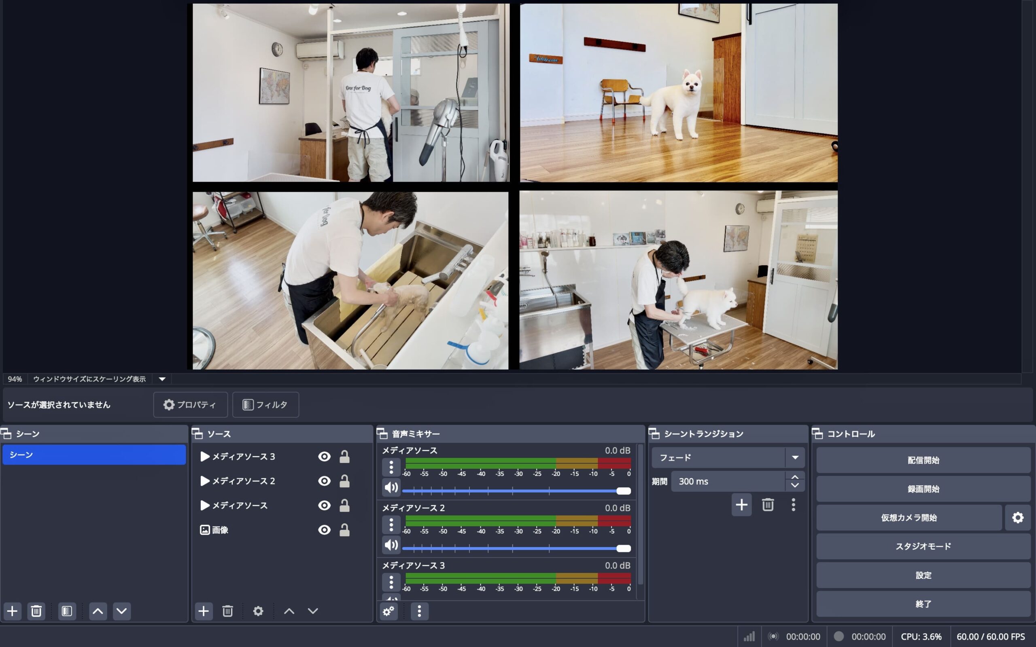Select メディアソース in the sources list
Viewport: 1036px width, 647px height.
[x=240, y=505]
